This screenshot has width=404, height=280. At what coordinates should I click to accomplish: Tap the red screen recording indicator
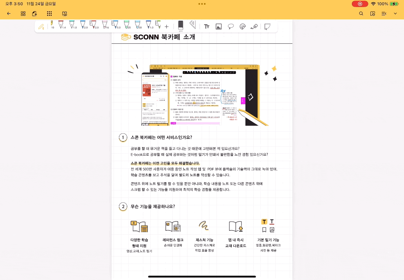[360, 4]
